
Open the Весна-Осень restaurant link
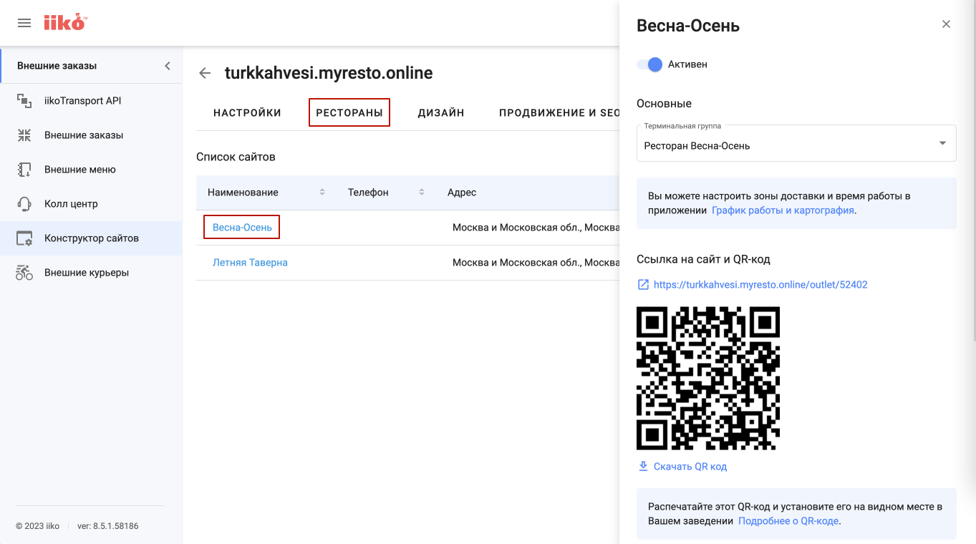coord(242,228)
